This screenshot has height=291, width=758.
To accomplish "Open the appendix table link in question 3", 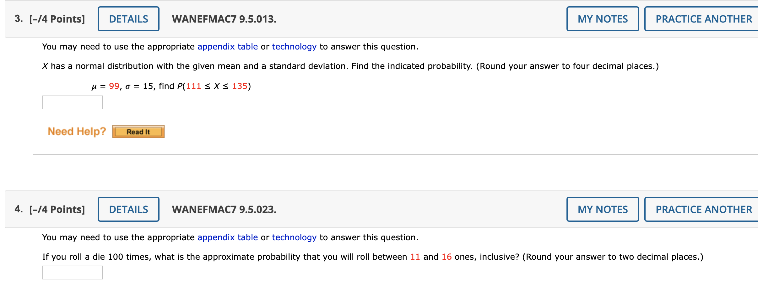I will click(x=227, y=46).
